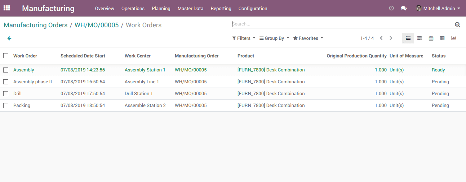Click Pending status in Drill row
This screenshot has height=182, width=466.
[440, 94]
